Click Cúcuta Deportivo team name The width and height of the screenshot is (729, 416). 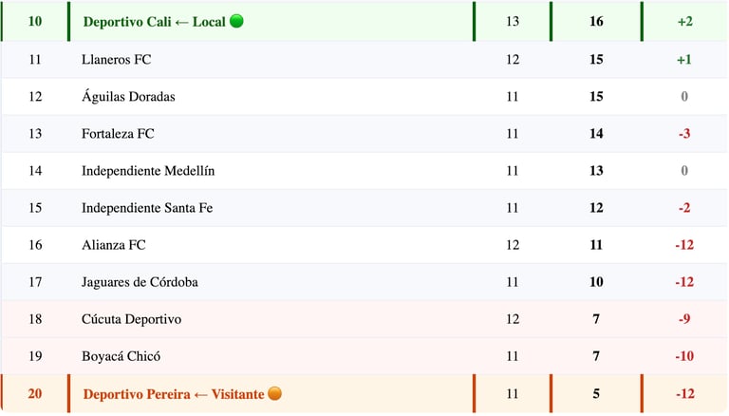pos(131,319)
